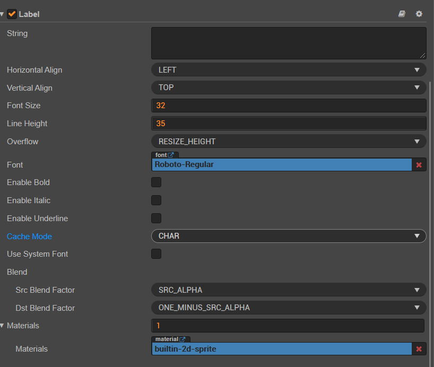Clear the builtin-2d-sprite material with red X

pos(419,349)
